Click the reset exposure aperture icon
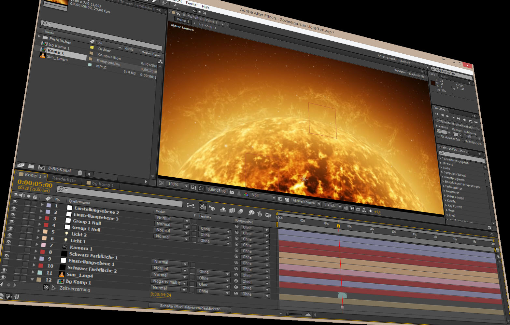510x325 pixels. tap(371, 211)
